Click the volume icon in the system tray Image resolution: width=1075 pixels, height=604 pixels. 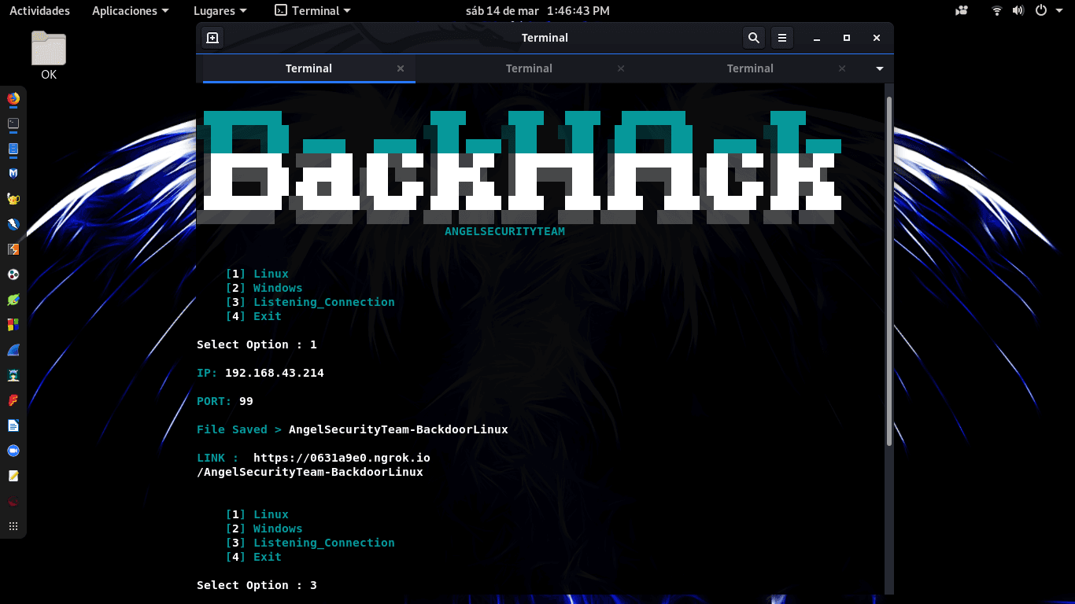[1018, 10]
